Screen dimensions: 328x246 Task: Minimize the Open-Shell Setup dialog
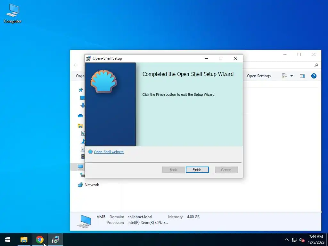coord(206,58)
